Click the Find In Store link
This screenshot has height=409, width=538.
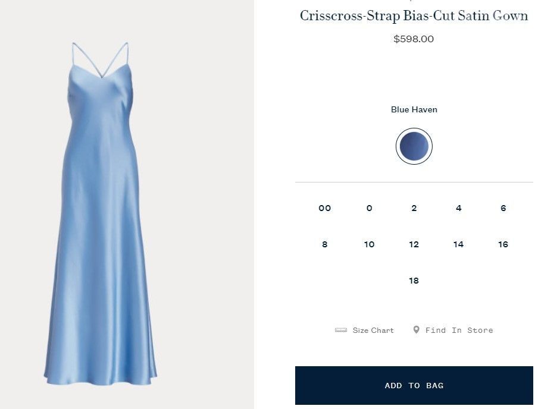[x=459, y=331]
